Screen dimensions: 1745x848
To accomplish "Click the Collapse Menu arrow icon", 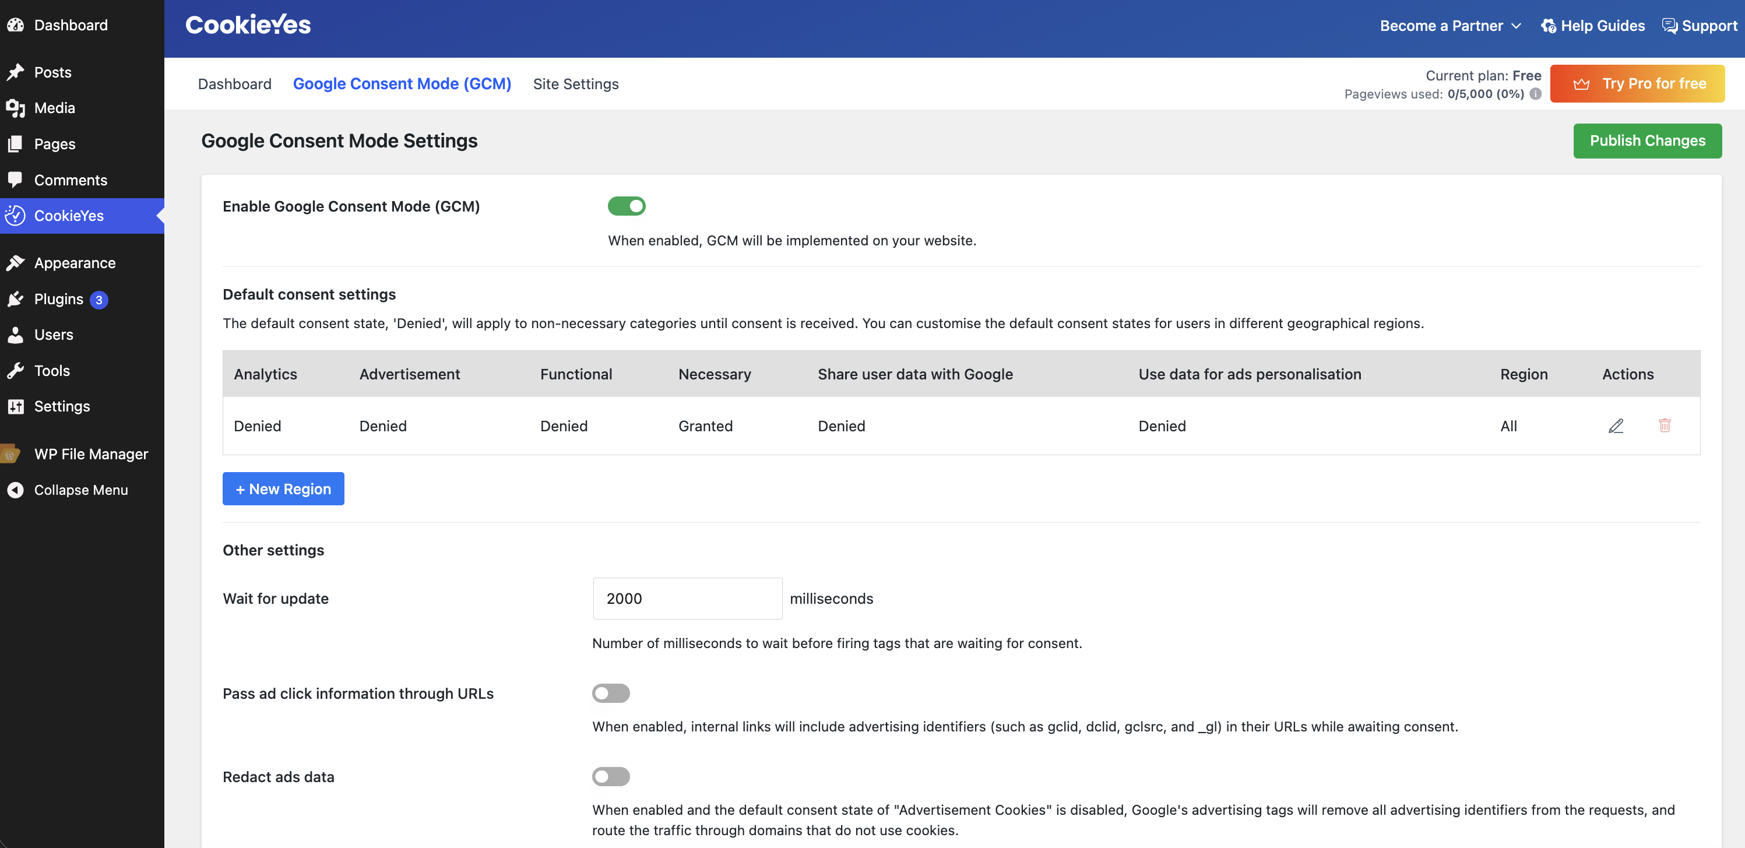I will point(16,490).
